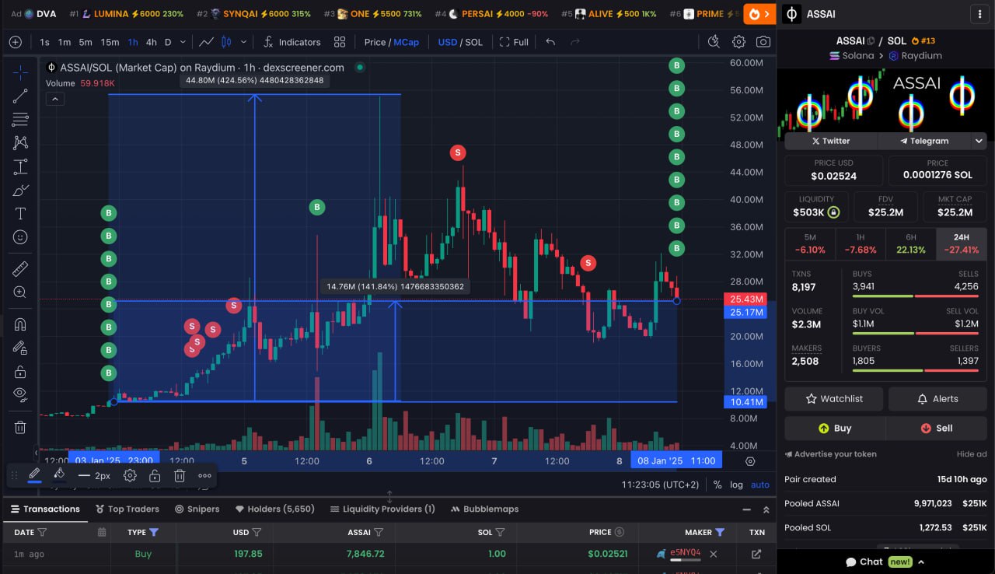Open price Alerts

pyautogui.click(x=937, y=398)
